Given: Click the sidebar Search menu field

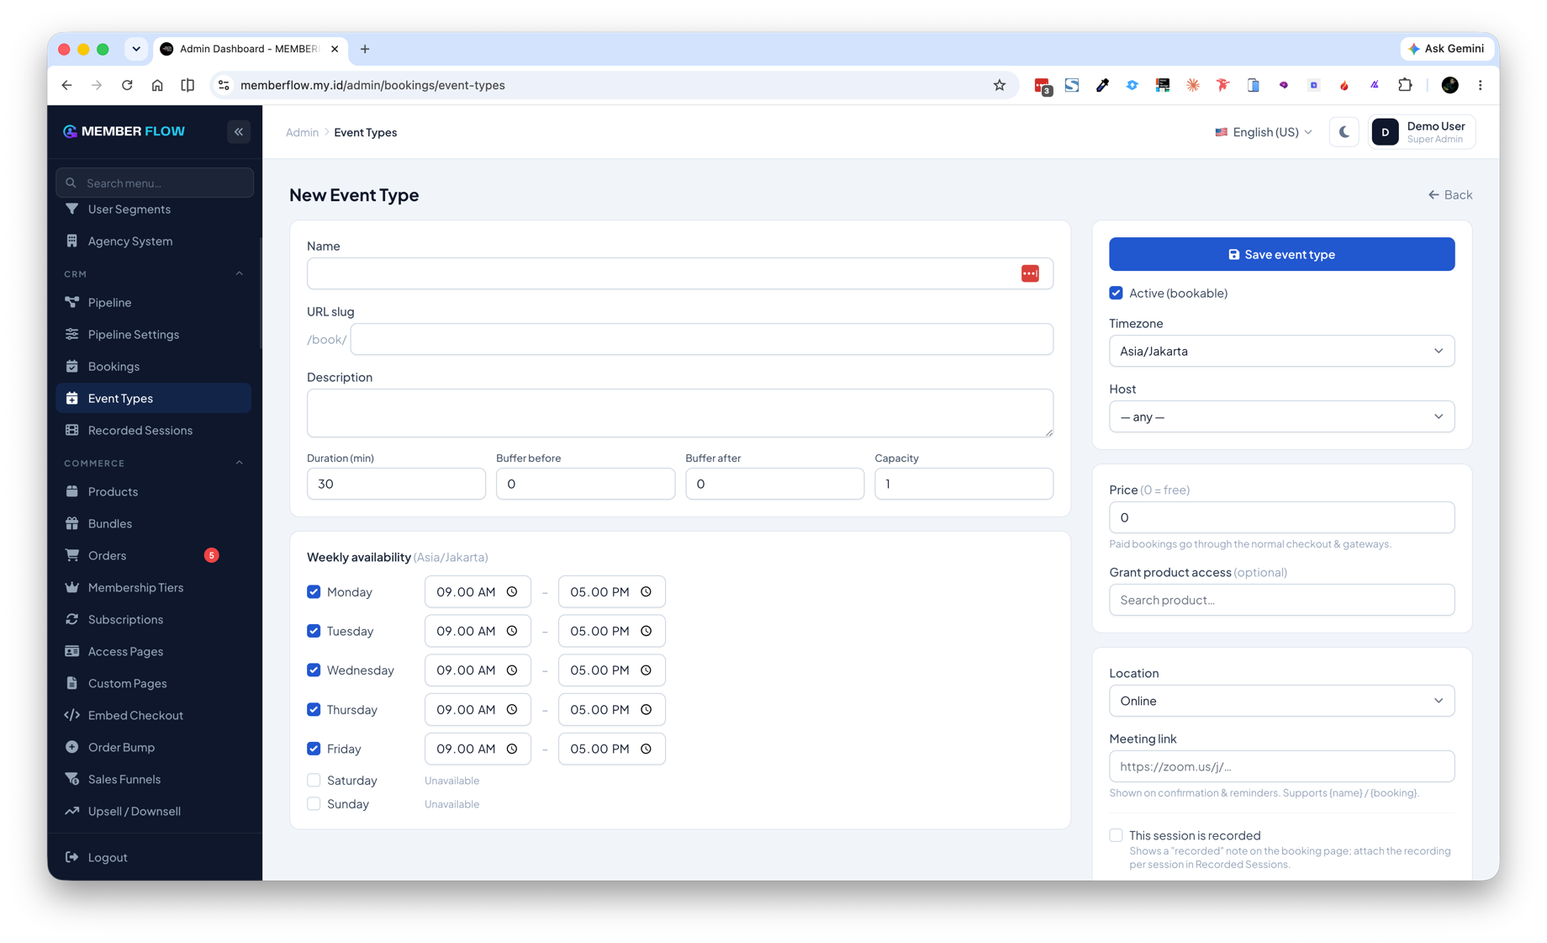Looking at the screenshot, I should pos(155,183).
